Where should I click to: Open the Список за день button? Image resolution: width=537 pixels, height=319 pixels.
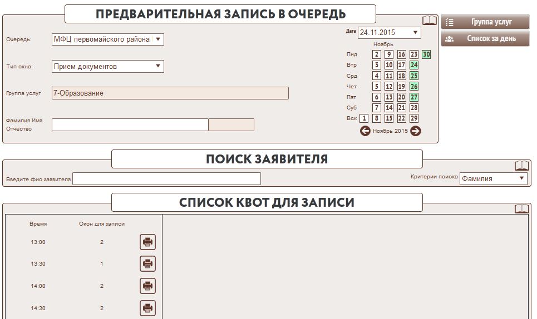tap(485, 39)
